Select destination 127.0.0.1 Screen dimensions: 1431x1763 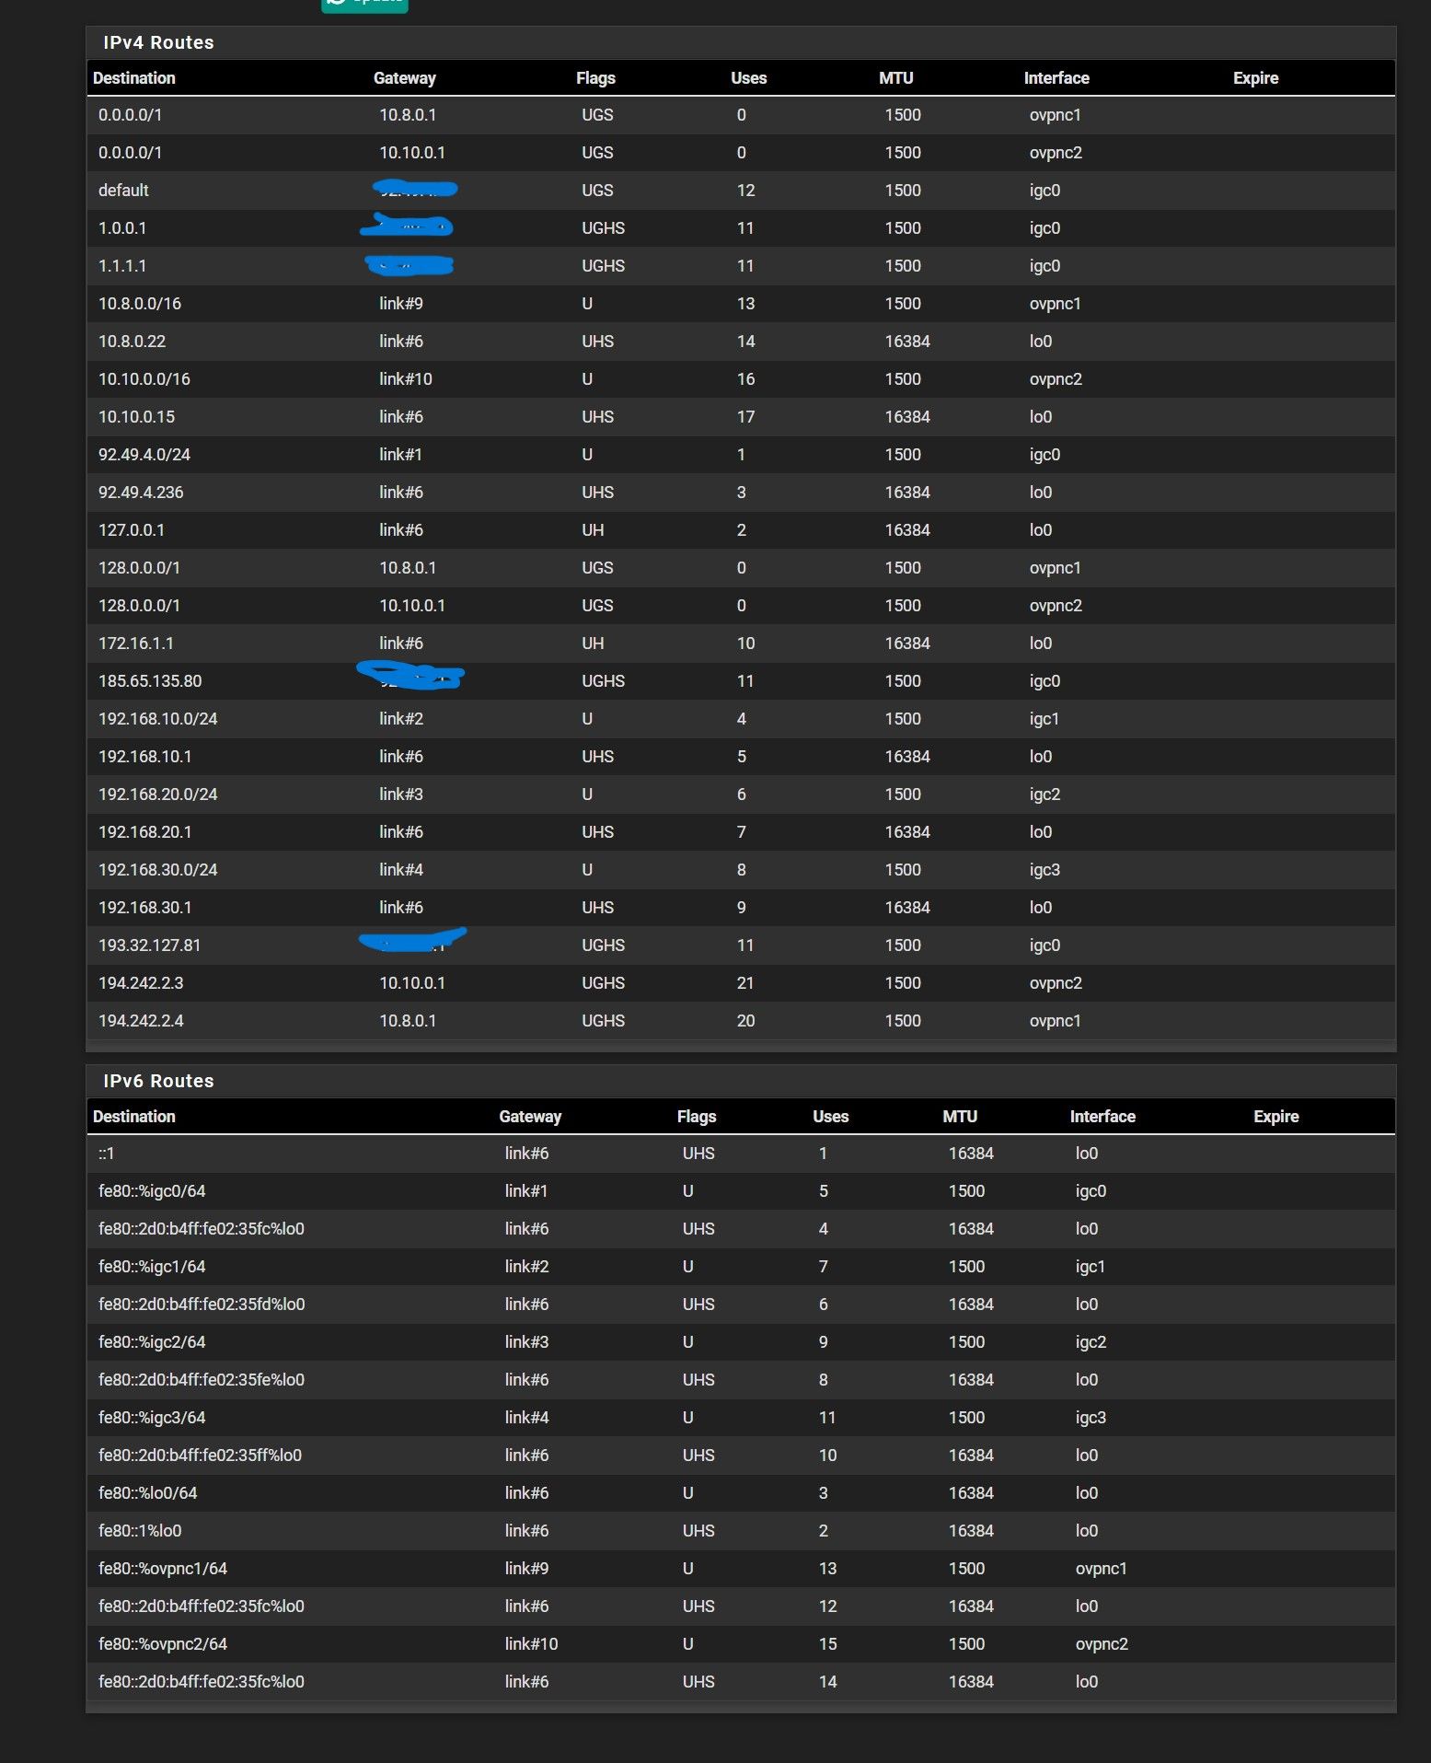tap(132, 530)
